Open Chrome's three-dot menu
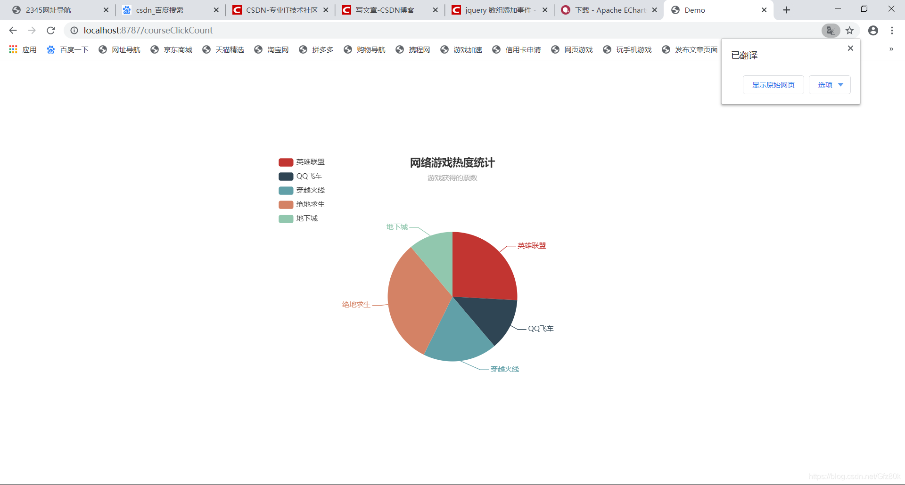The width and height of the screenshot is (905, 485). pos(892,31)
